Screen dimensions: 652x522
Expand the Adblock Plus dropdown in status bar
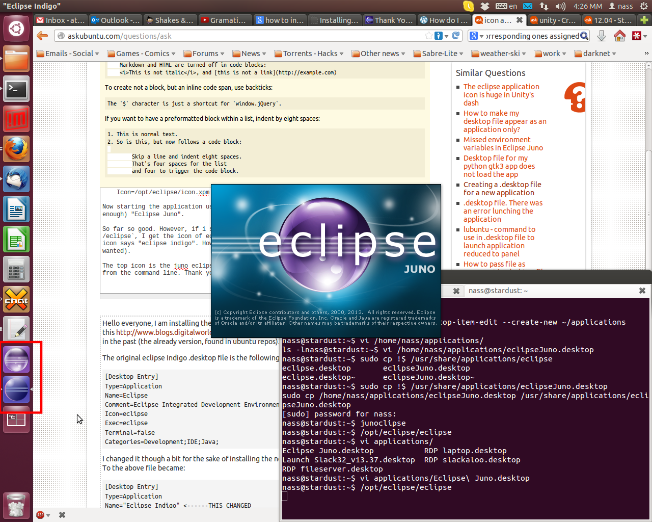pyautogui.click(x=43, y=515)
